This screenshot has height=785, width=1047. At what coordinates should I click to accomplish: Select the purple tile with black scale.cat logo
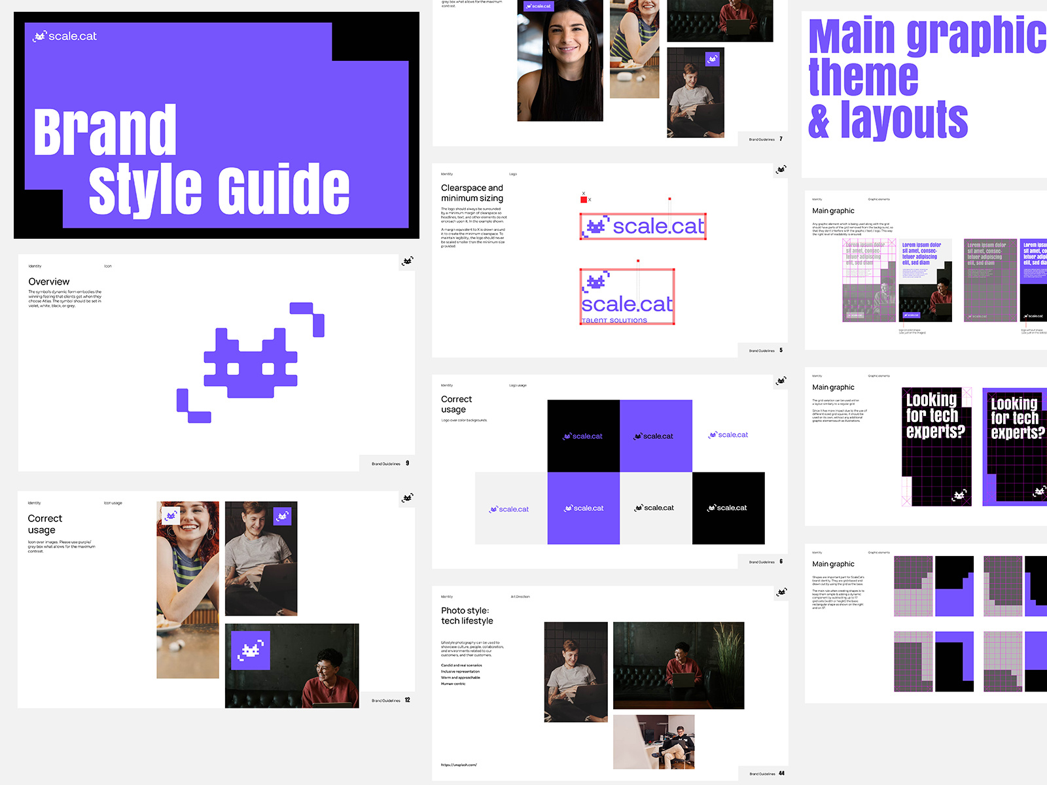point(656,436)
